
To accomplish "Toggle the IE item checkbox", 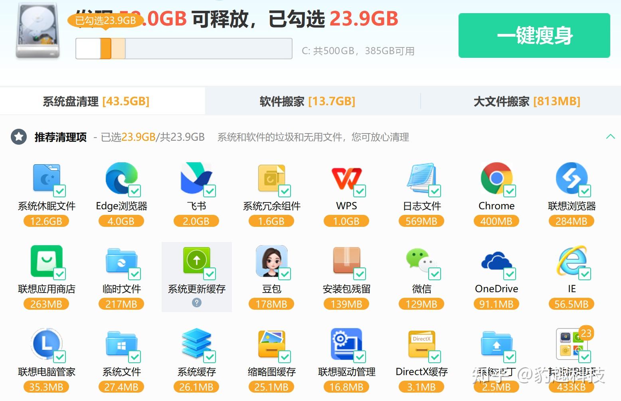I will click(585, 274).
